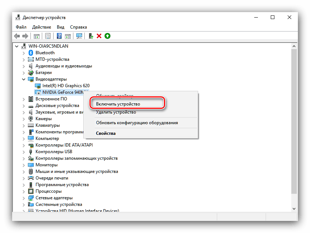
Task: Click the Мониторы monitor icon
Action: [31, 165]
